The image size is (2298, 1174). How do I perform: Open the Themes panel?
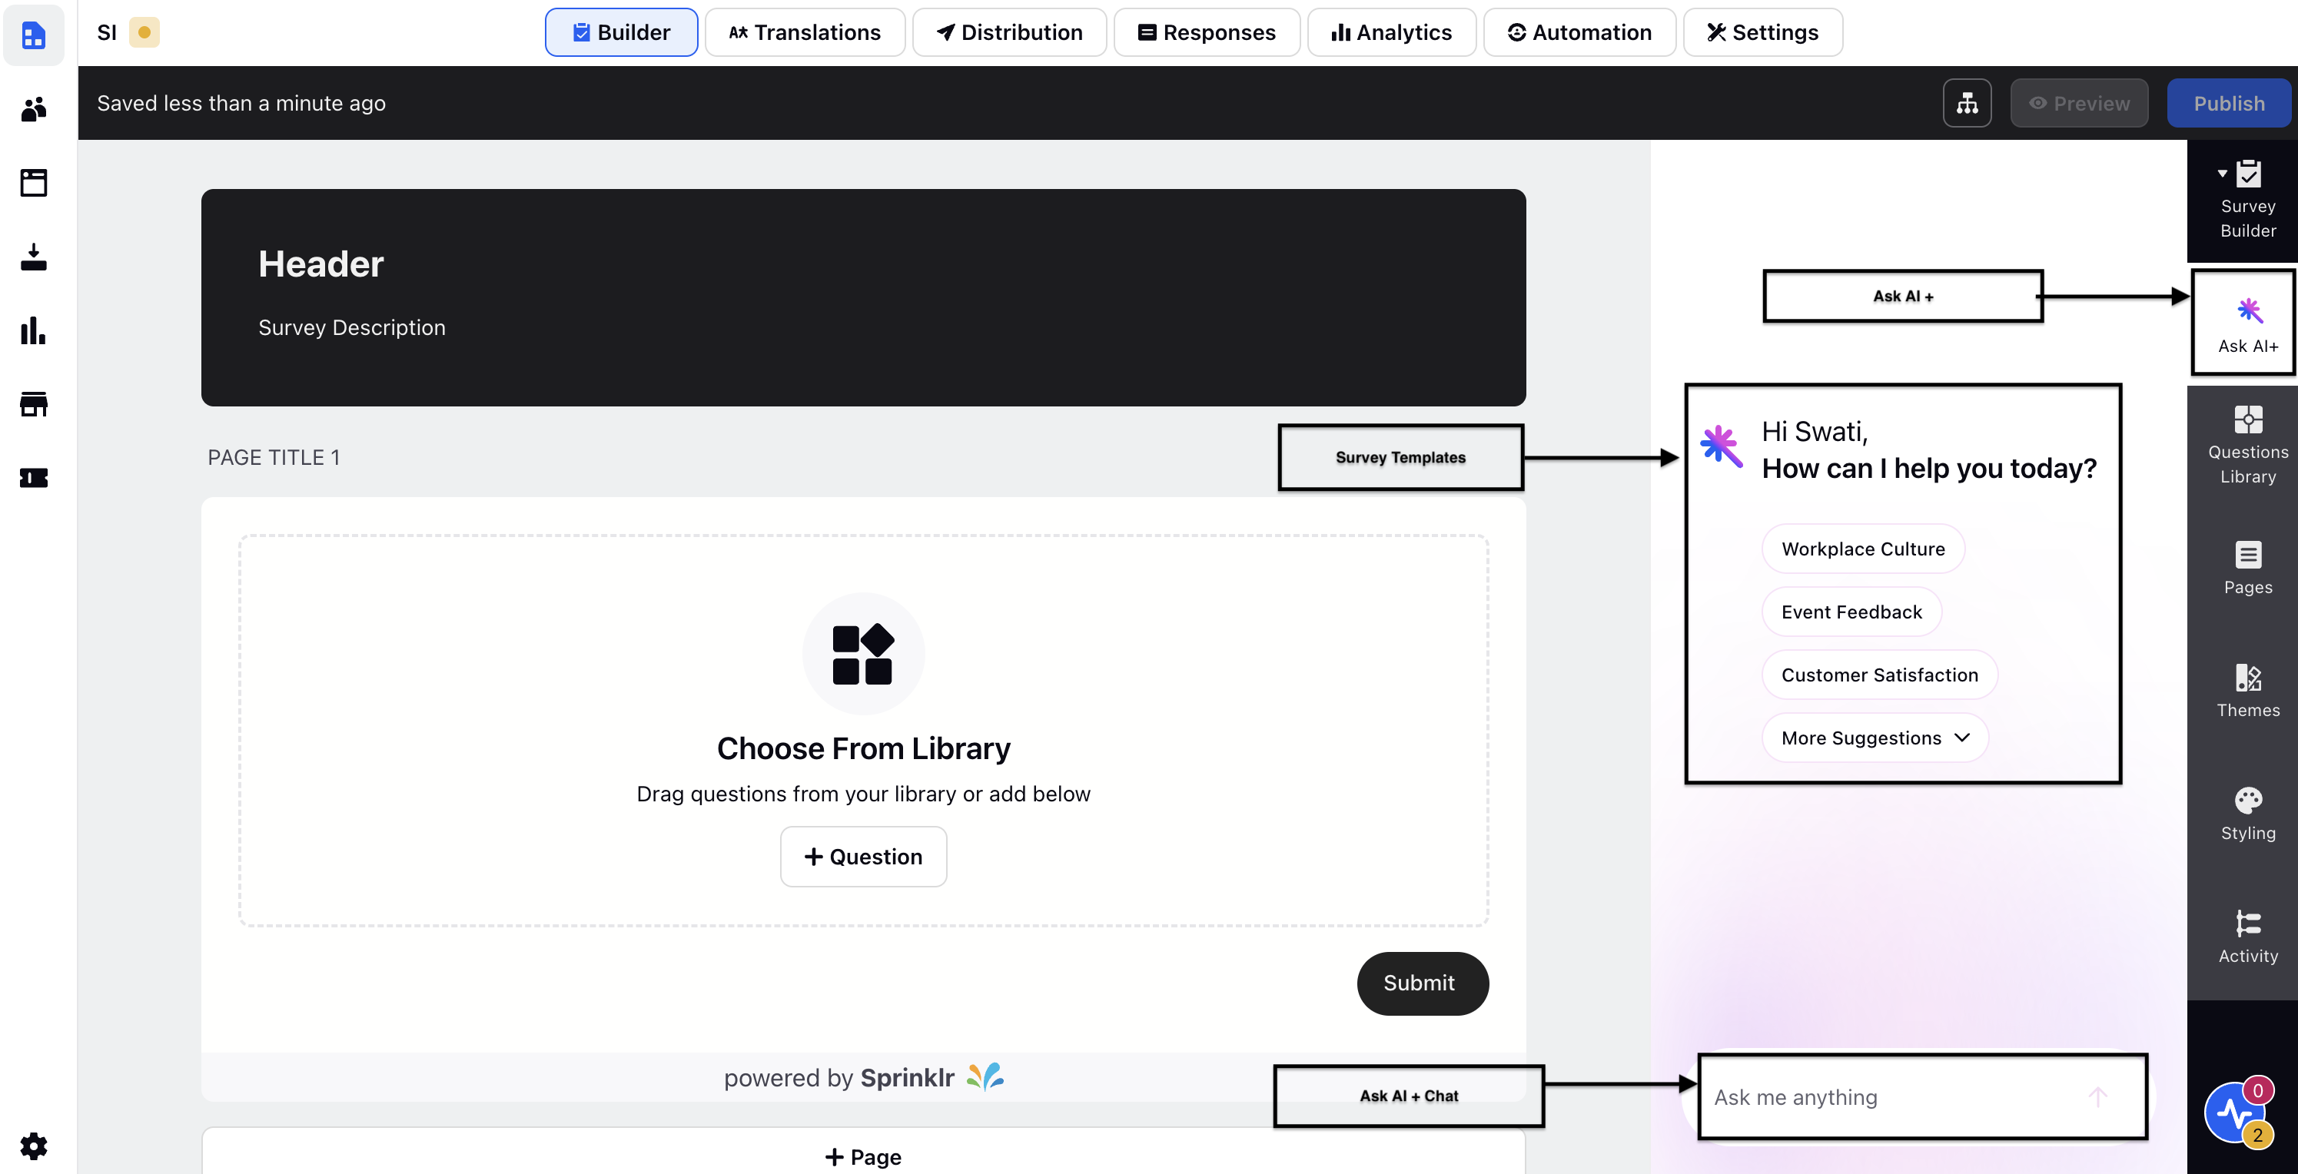(x=2247, y=691)
